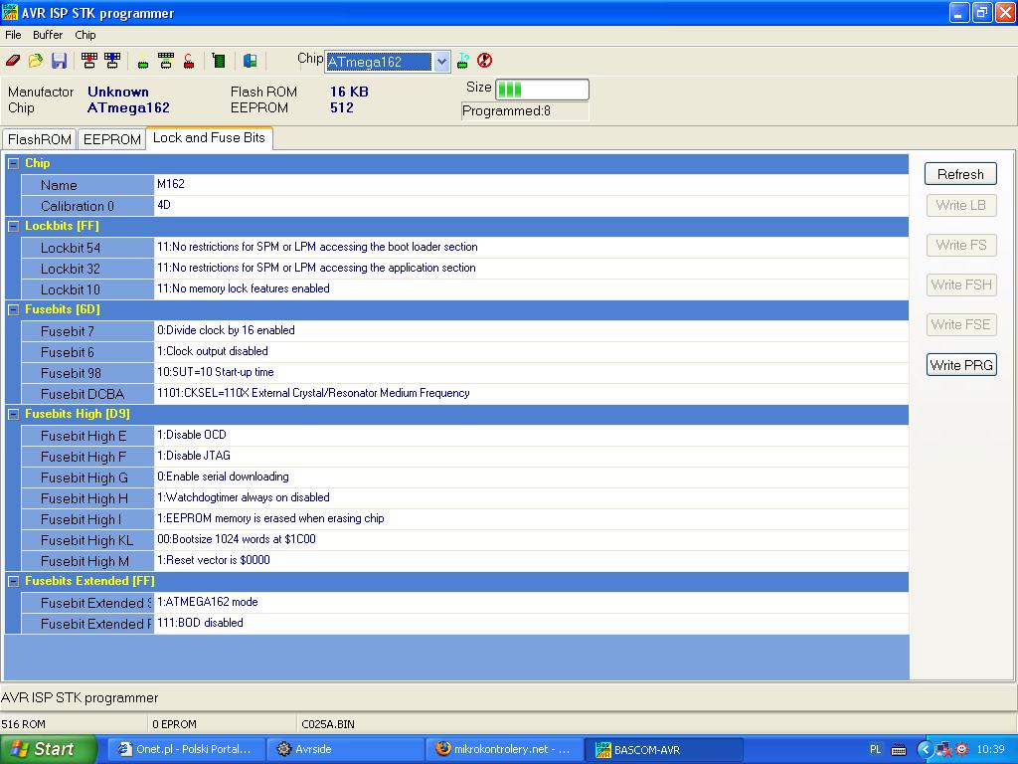
Task: Select Fusebit DCBA CKSEL External Crystal value
Action: [531, 393]
